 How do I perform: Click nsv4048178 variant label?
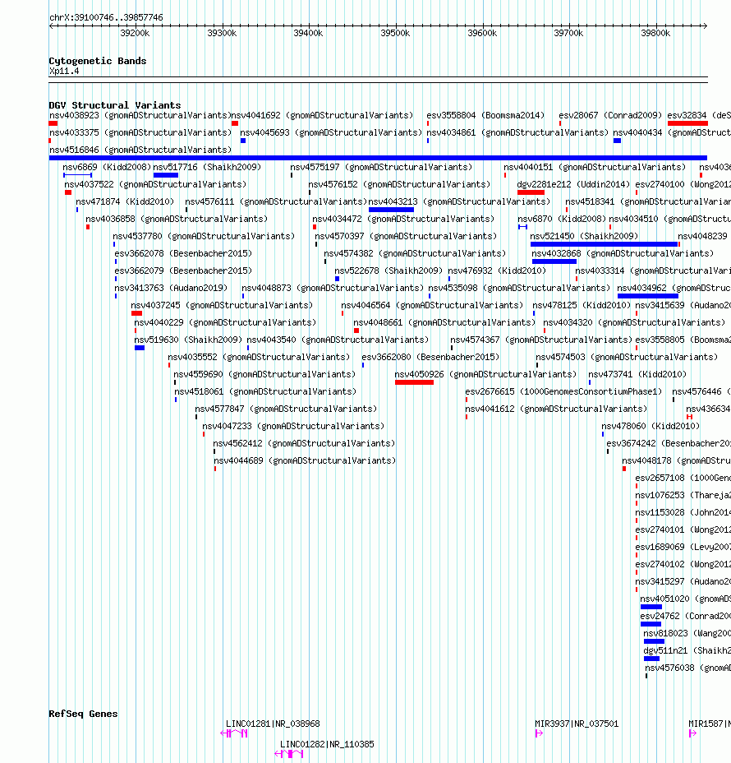click(676, 460)
